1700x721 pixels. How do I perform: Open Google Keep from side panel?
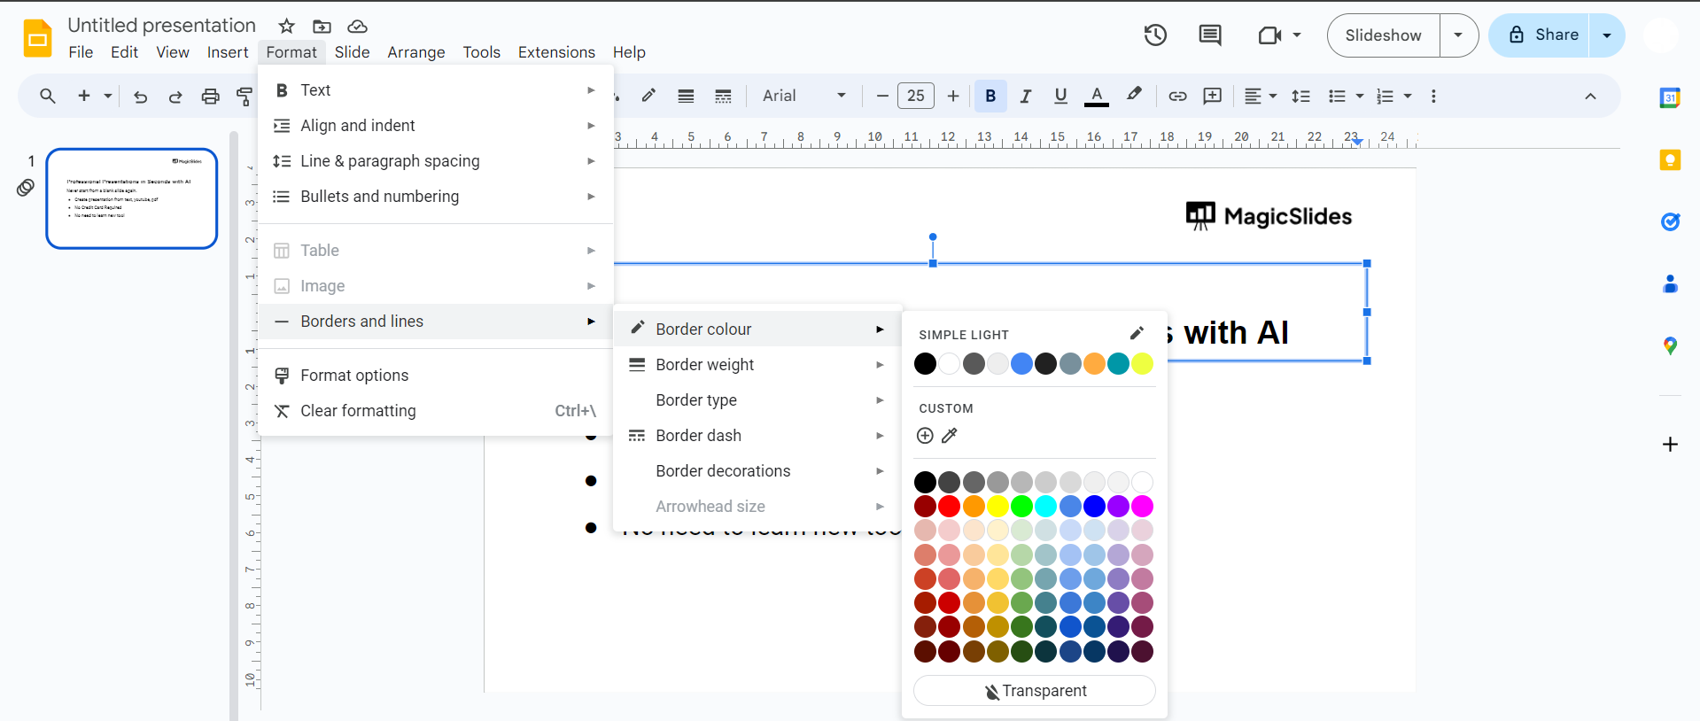click(x=1670, y=159)
